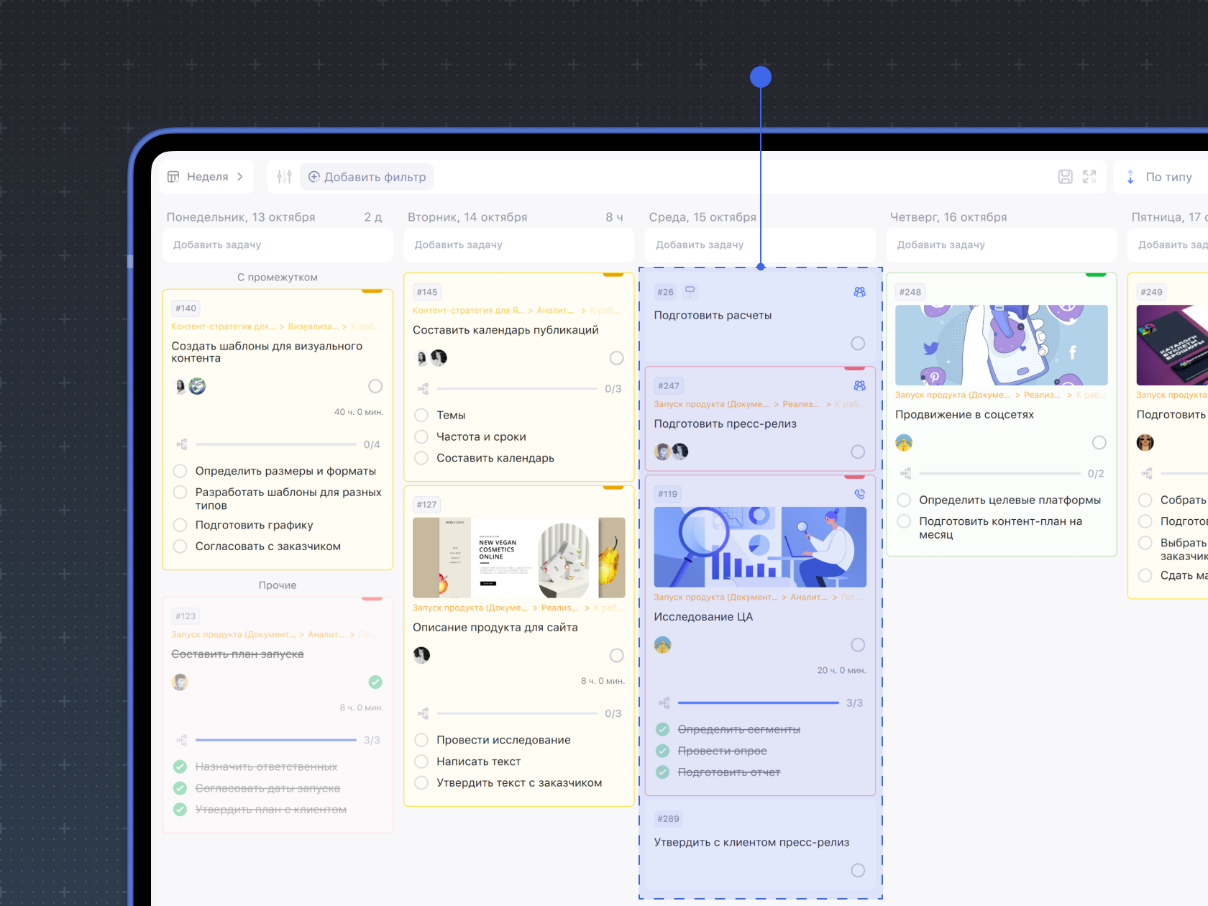Viewport: 1208px width, 906px height.
Task: Click the 3/3 progress bar on 'Исследование ЦА'
Action: (x=758, y=703)
